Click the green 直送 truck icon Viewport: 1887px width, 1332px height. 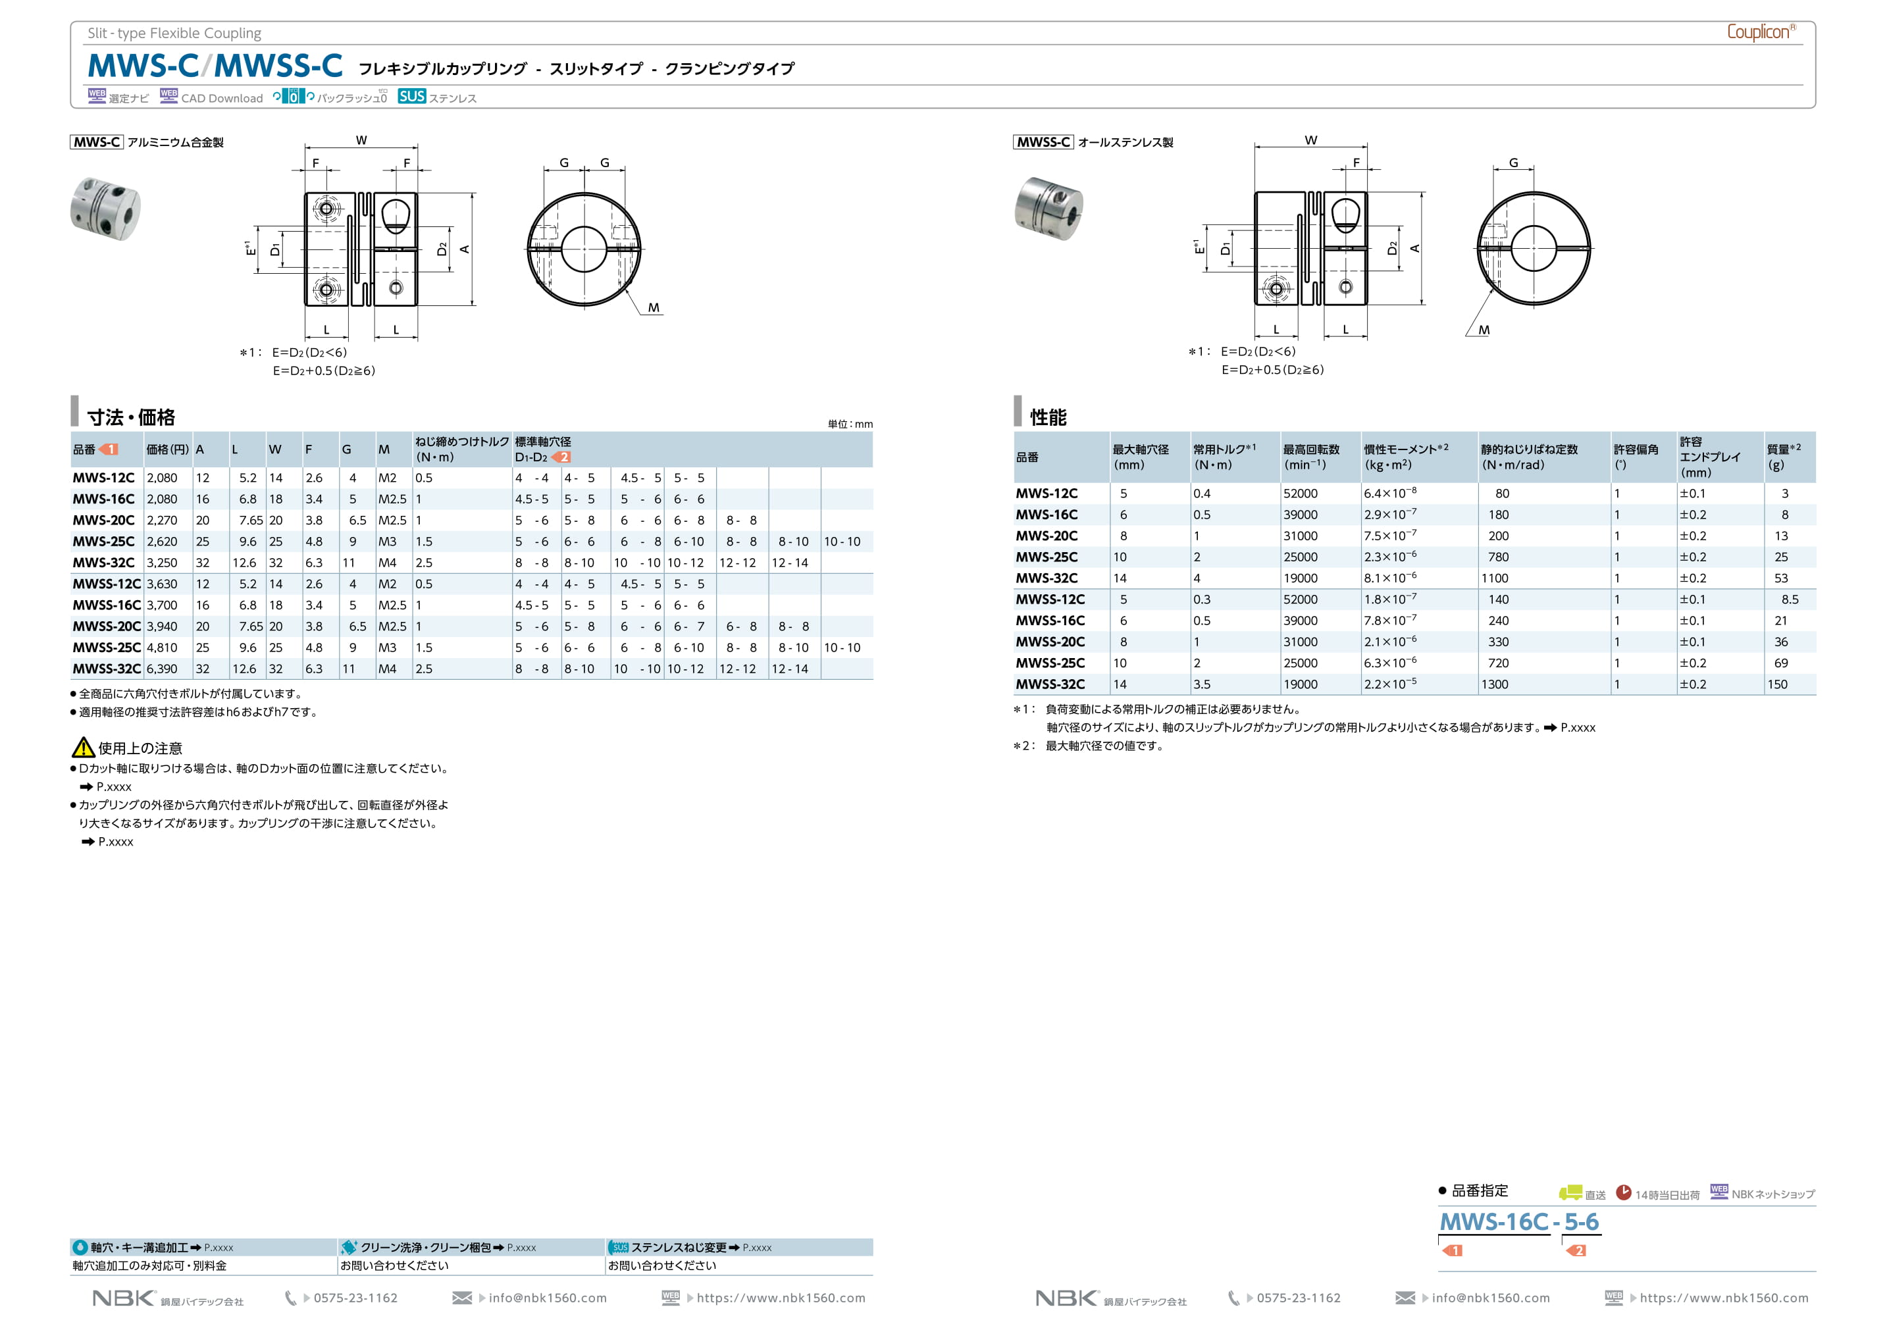click(1570, 1192)
